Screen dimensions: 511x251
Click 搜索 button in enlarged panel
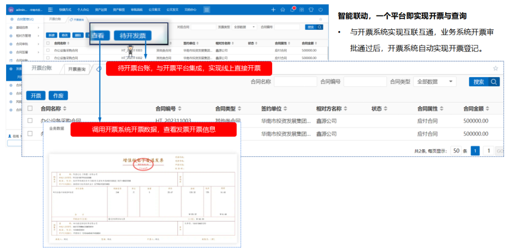[x=485, y=82]
